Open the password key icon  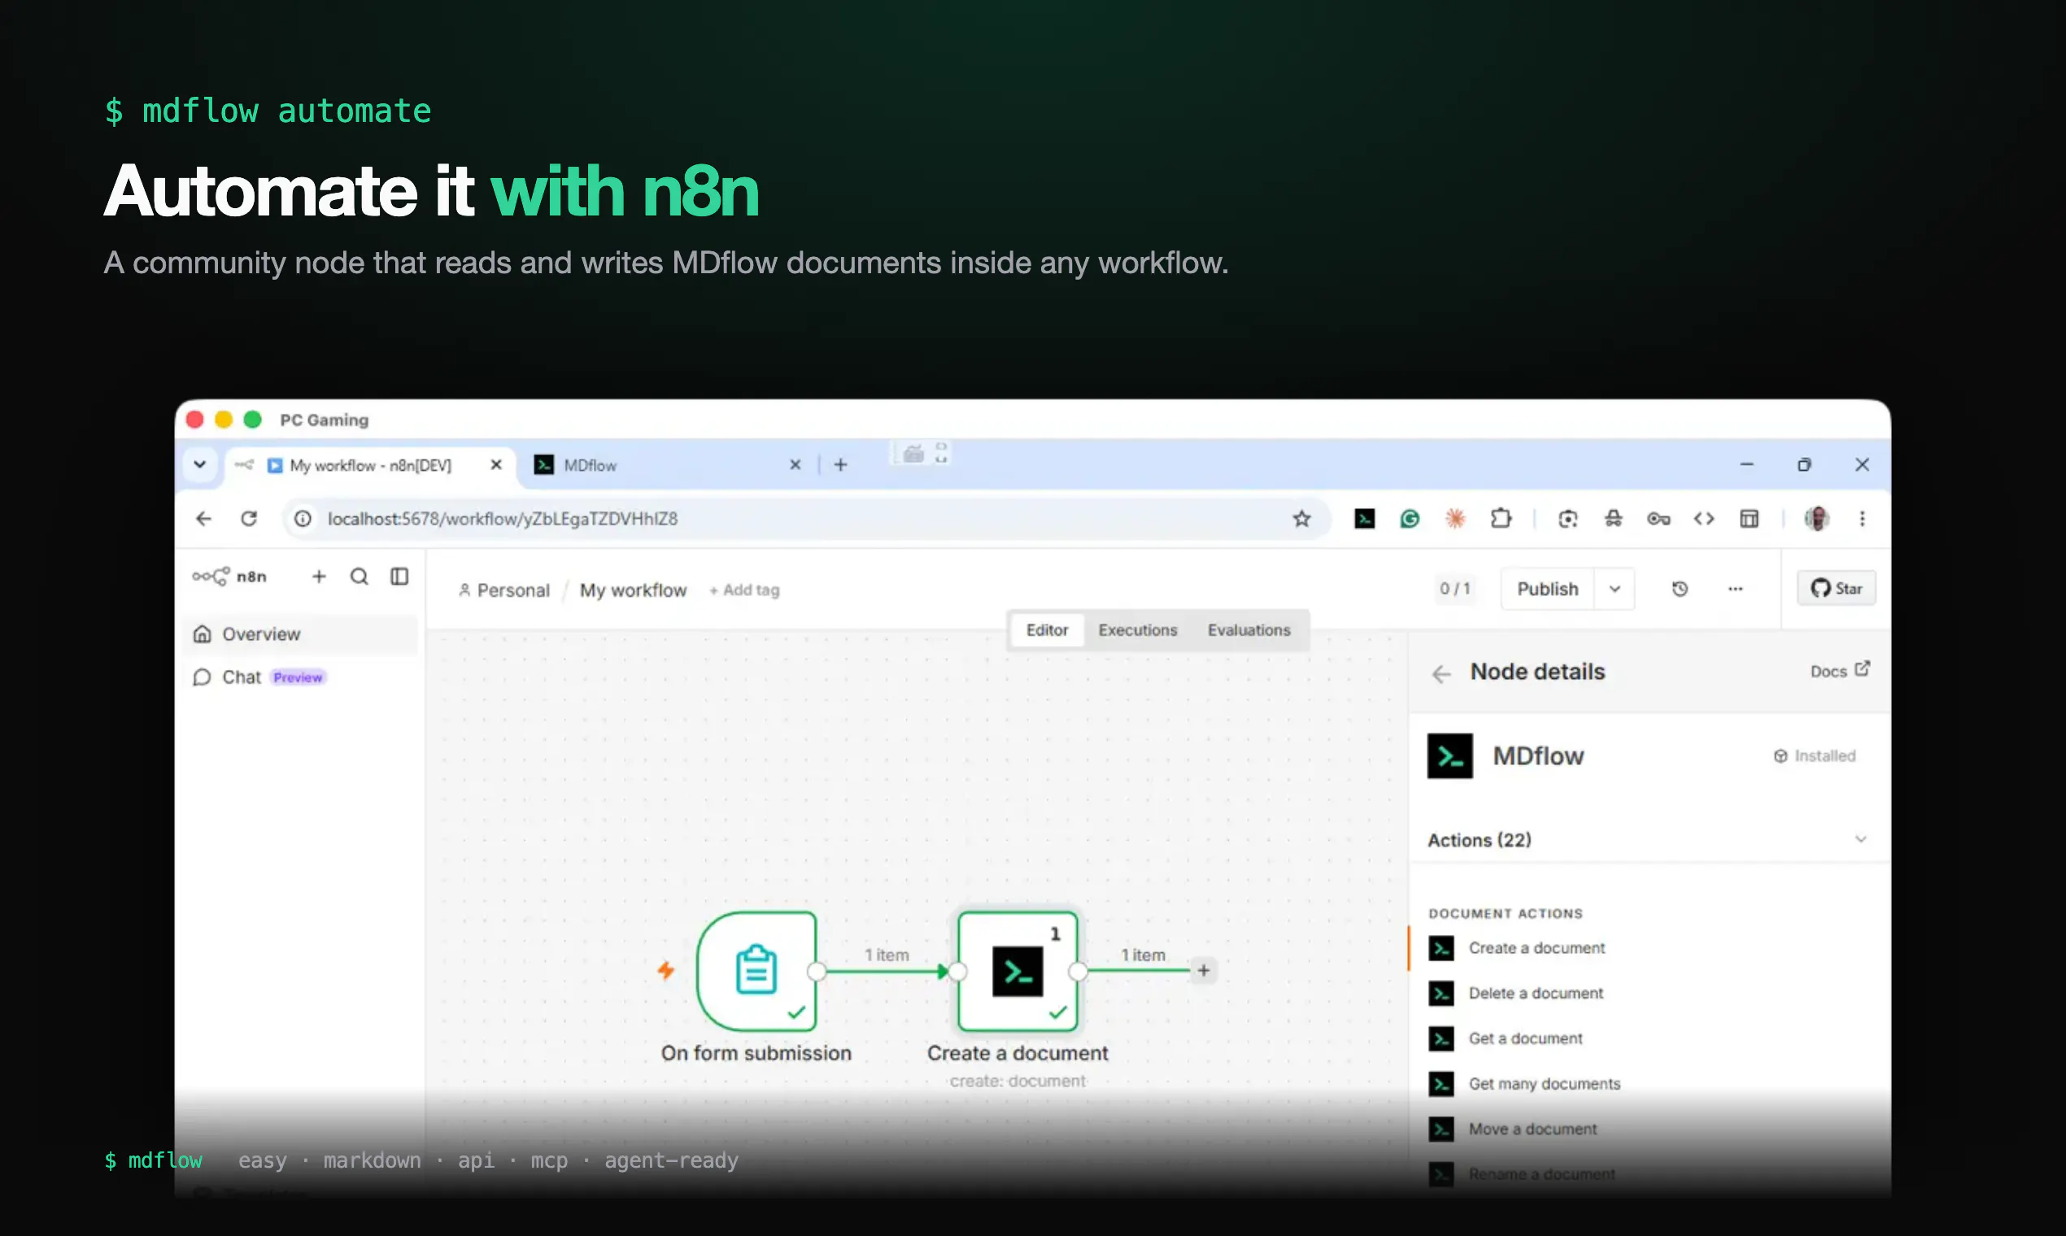1658,519
